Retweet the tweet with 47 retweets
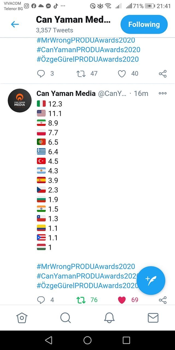 pos(81,74)
